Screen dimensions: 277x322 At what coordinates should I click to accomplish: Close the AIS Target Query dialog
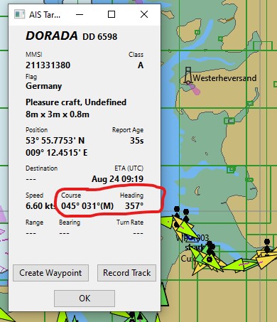coord(144,14)
